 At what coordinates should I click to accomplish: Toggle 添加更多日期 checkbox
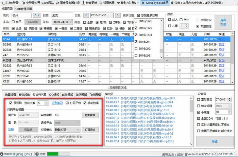pos(138,15)
